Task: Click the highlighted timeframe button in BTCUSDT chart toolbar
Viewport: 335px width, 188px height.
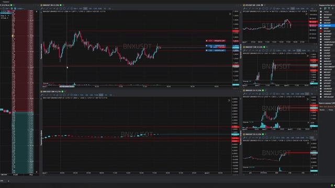Action: (x=293, y=8)
